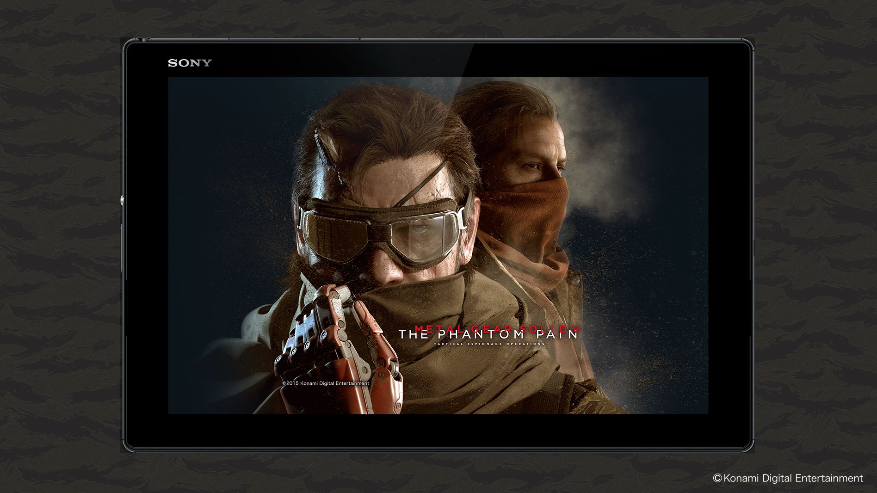
Task: Click the TACTICAL ESPIONAGE OPERATIONS subtitle
Action: tap(489, 344)
